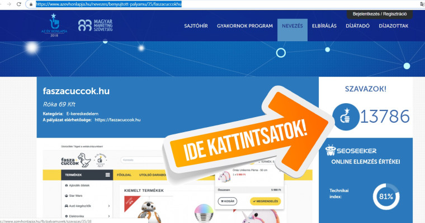
Task: Expand the Autó kiegészítők chevron
Action: click(x=109, y=206)
